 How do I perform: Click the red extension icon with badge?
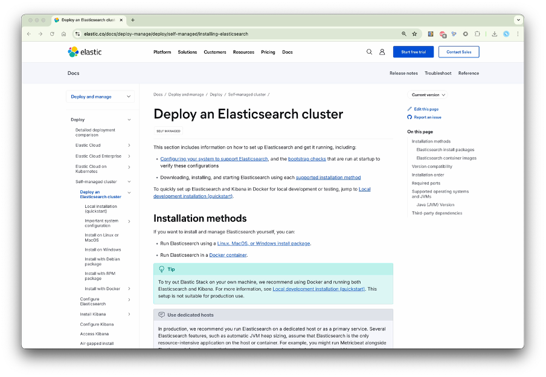click(443, 34)
